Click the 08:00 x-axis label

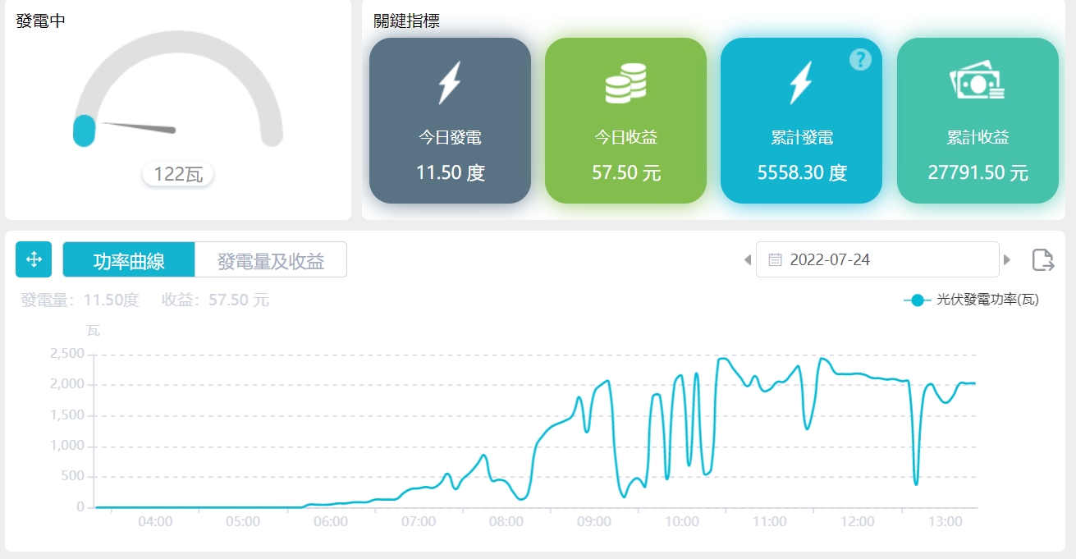click(x=506, y=521)
